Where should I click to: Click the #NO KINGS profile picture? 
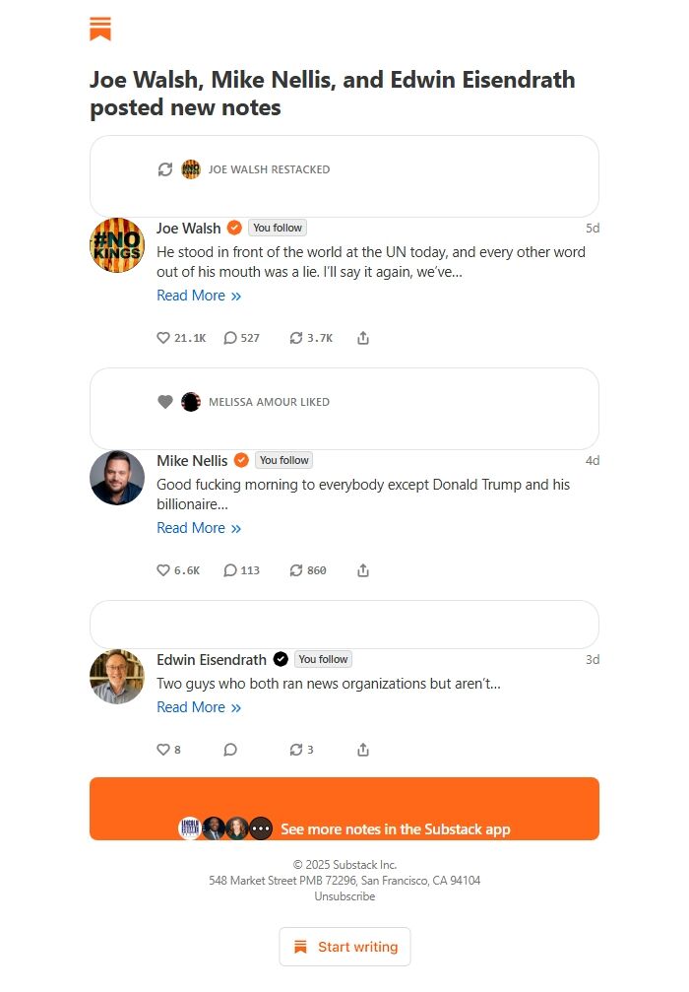117,244
